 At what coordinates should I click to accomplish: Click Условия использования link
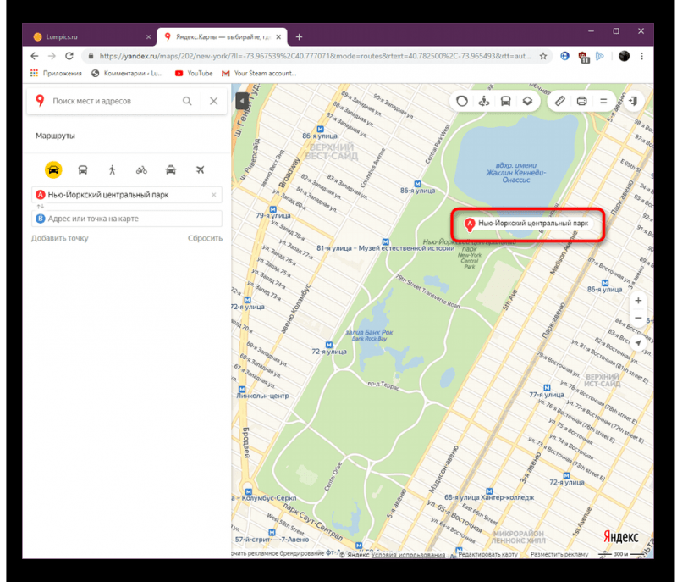tap(408, 555)
